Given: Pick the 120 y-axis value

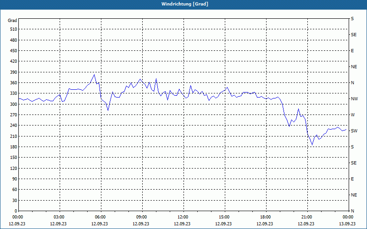Looking at the screenshot, I should 13,168.
